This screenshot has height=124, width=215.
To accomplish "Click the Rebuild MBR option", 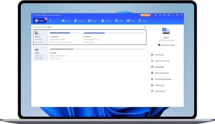I will [157, 67].
